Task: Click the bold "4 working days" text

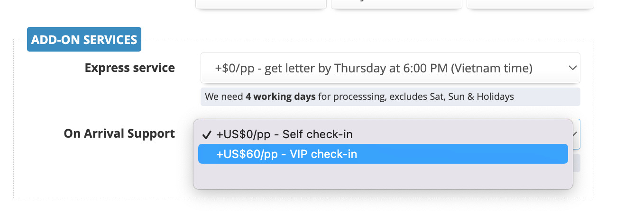Action: [280, 97]
